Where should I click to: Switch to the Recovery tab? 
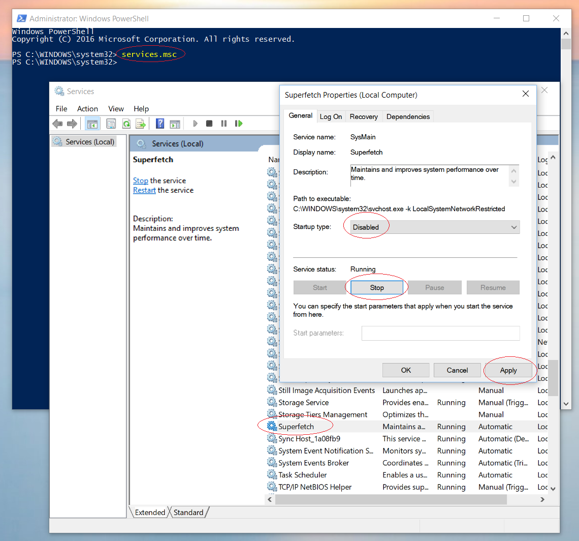pyautogui.click(x=364, y=117)
